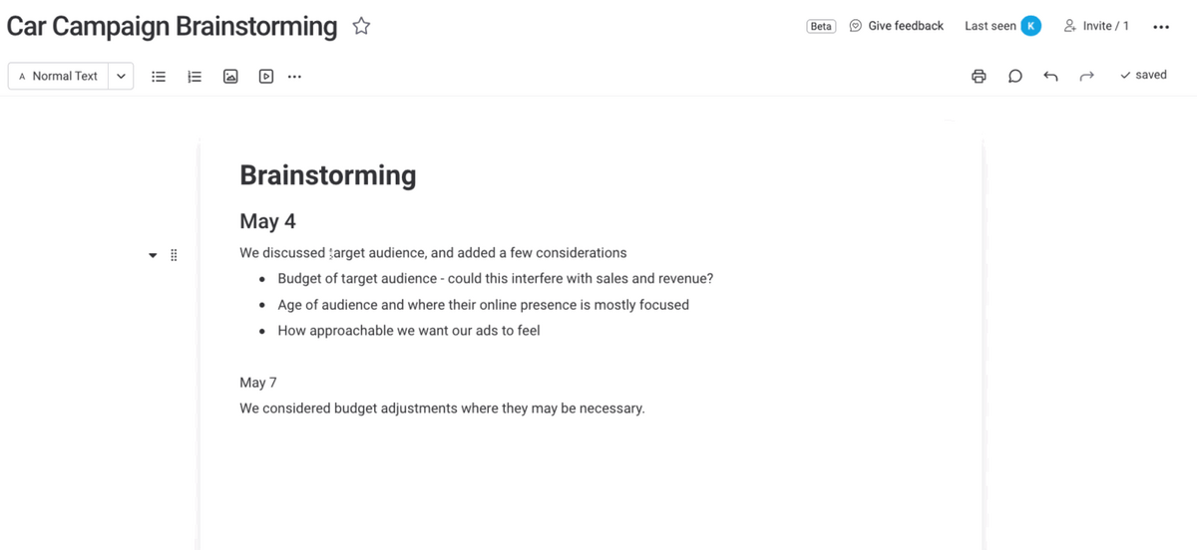Expand the text style chevron arrow
1197x550 pixels.
coord(121,76)
